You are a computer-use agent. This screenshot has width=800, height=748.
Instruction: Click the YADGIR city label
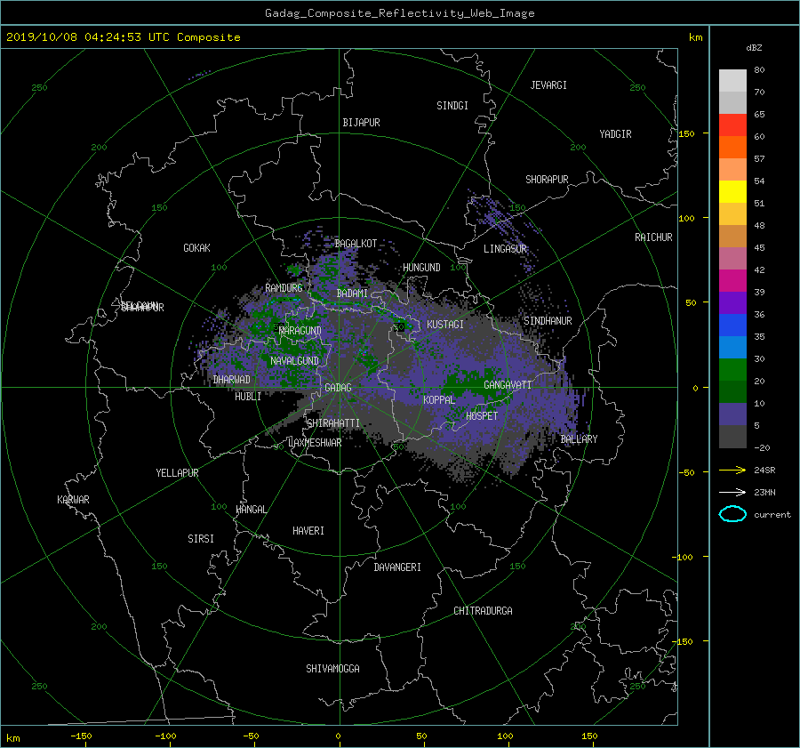tap(615, 134)
